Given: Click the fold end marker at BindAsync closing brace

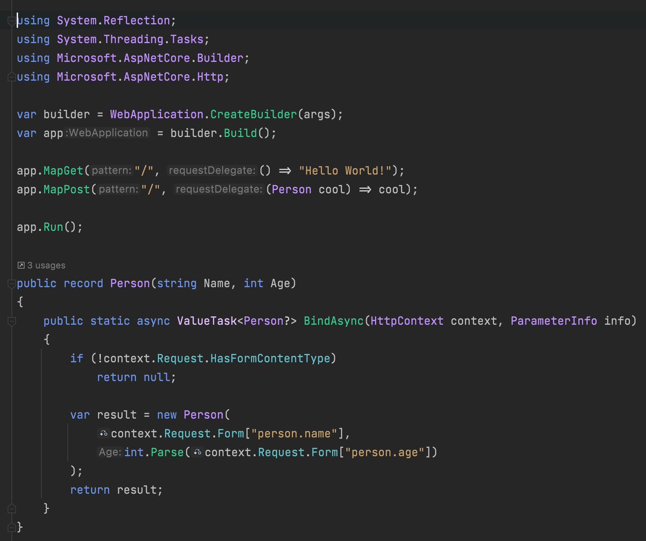Looking at the screenshot, I should tap(11, 508).
